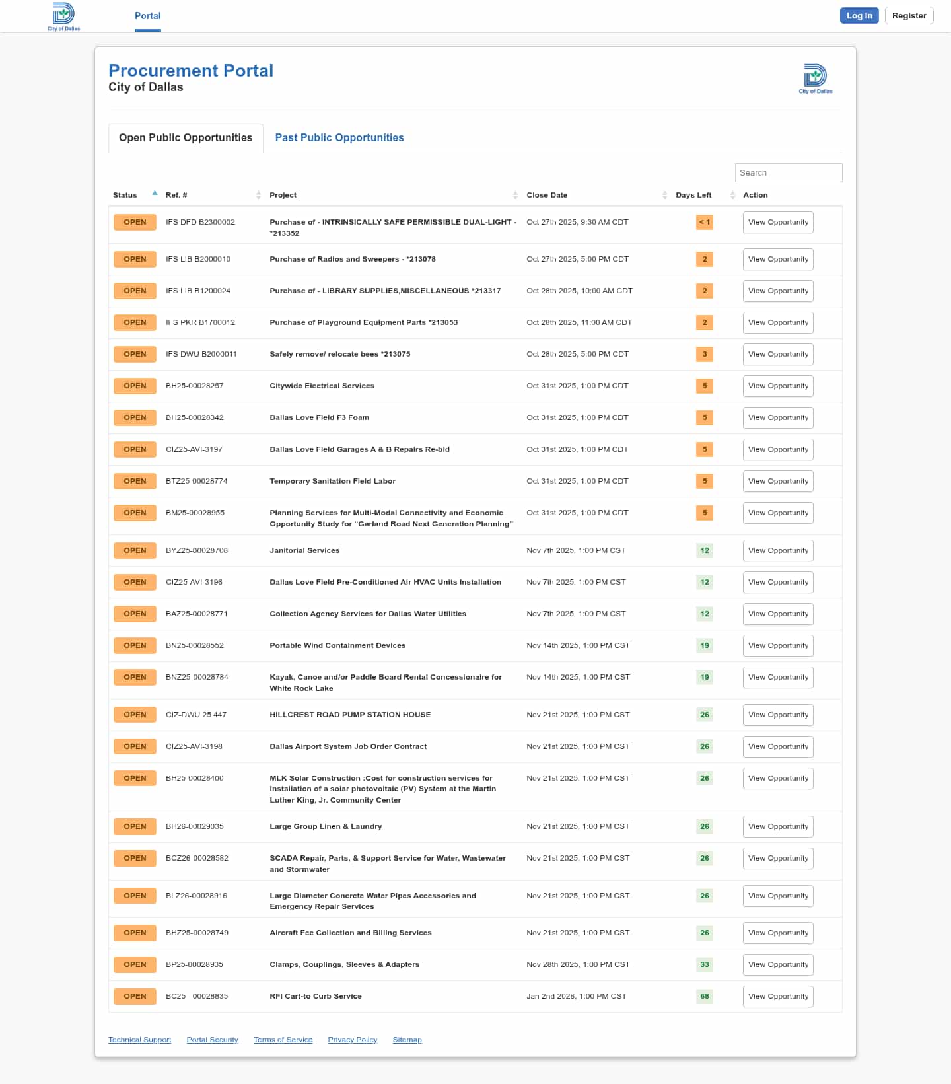951x1084 pixels.
Task: Switch to Past Public Opportunities tab
Action: (339, 137)
